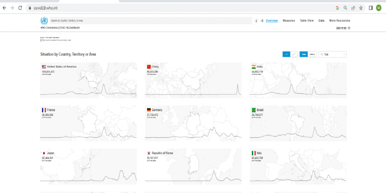Click the WHO logo emblem
Viewport: 386px width, 193px height.
point(44,21)
